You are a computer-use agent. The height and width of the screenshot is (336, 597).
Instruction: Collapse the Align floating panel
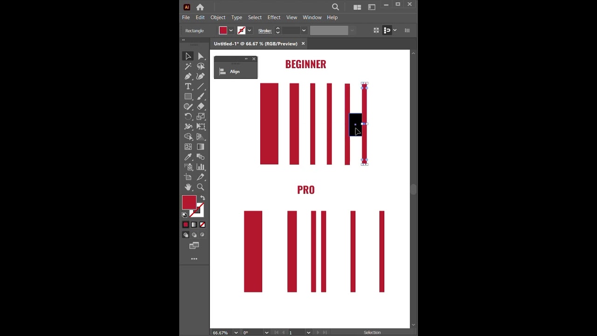[x=246, y=59]
